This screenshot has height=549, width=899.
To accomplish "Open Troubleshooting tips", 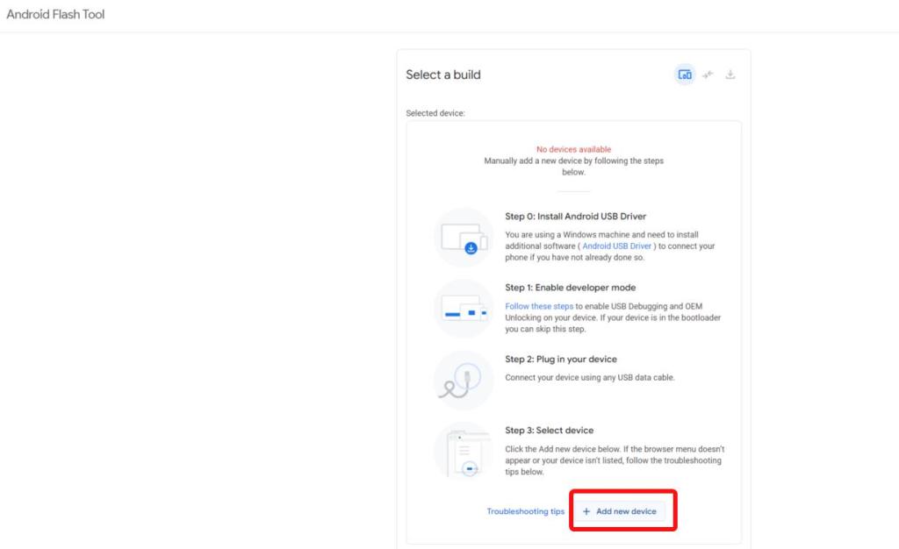I will (526, 511).
